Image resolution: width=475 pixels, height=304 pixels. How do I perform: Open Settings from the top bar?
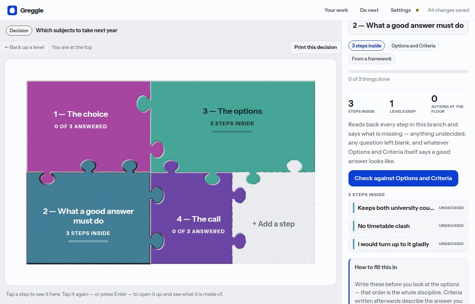(400, 10)
